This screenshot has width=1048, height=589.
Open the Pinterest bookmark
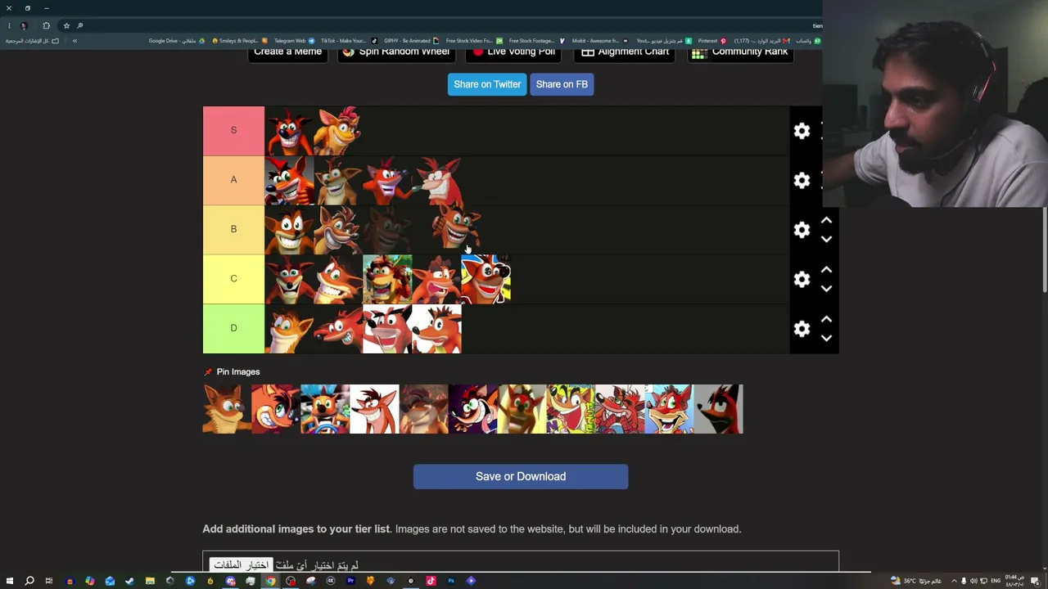pos(711,41)
